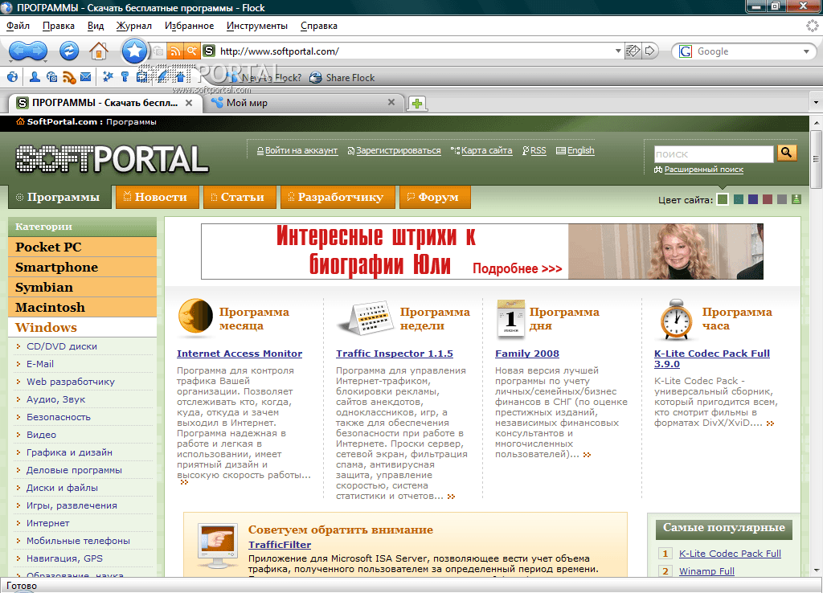Image resolution: width=823 pixels, height=593 pixels.
Task: Open the list-all-tabs dropdown arrow
Action: (816, 102)
